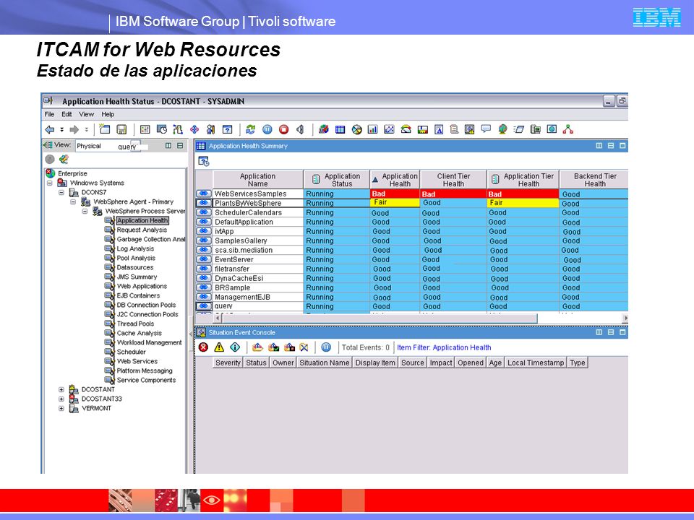Select the Bar Chart toolbar icon
The image size is (694, 520).
pyautogui.click(x=373, y=129)
